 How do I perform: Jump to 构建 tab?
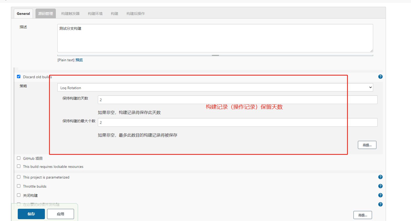(x=115, y=14)
